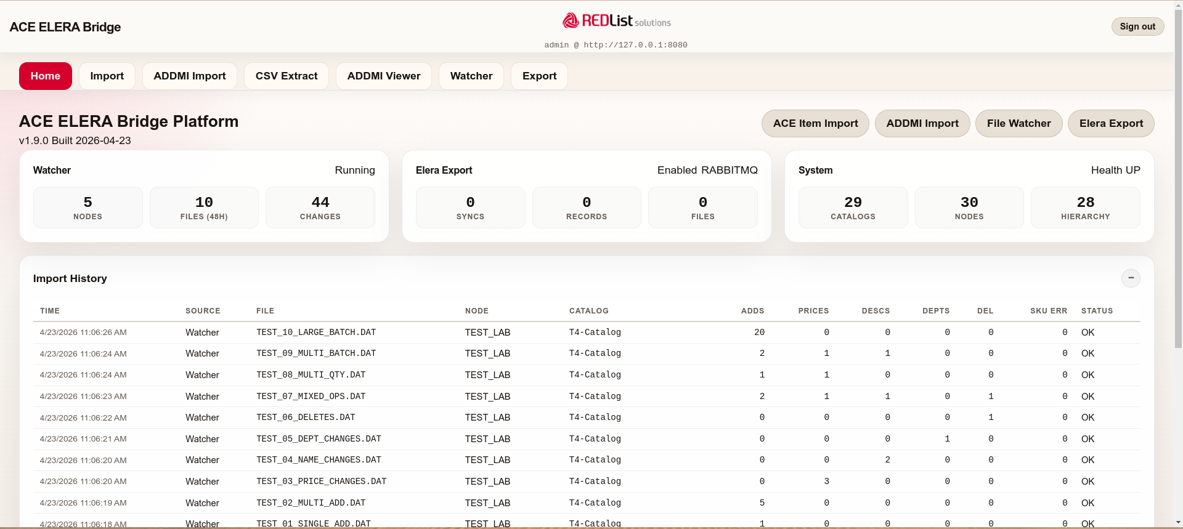Click the v1.9.0 Built 2026-04-23 version text
Viewport: 1183px width, 529px height.
pyautogui.click(x=75, y=140)
